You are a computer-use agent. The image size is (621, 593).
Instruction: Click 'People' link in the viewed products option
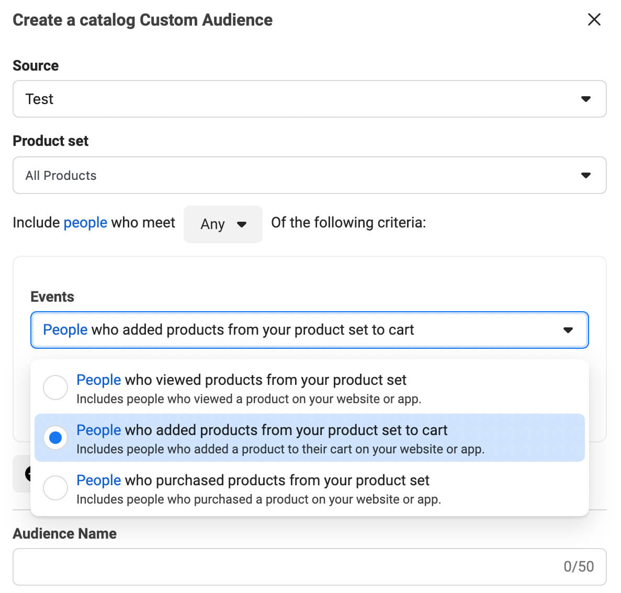point(98,380)
